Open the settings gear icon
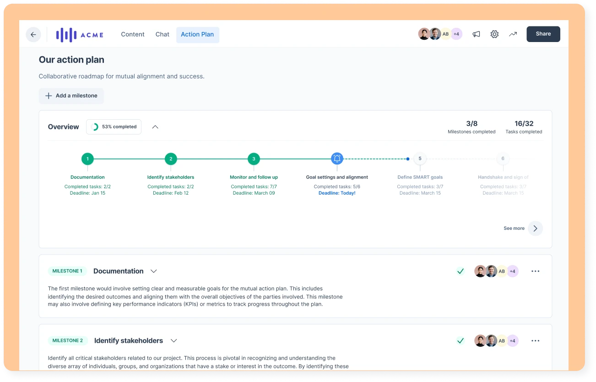This screenshot has width=596, height=382. 494,34
